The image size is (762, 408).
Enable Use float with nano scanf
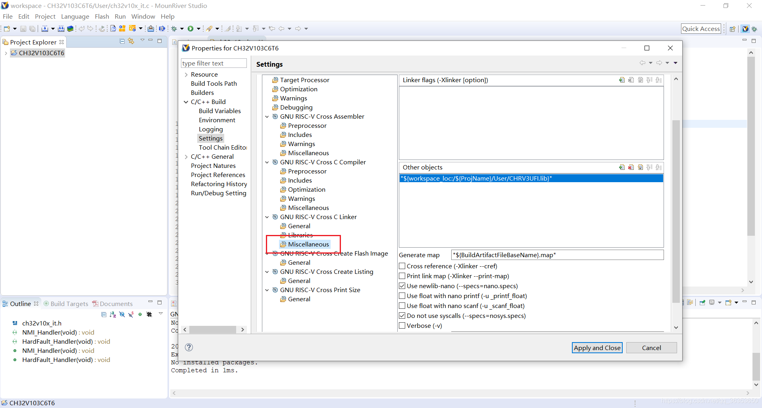(402, 306)
